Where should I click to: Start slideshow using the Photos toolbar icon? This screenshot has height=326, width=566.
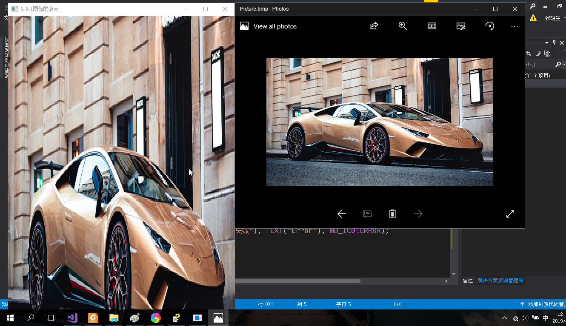(x=432, y=26)
